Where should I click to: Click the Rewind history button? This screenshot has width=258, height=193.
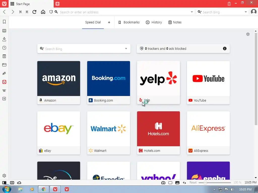point(20,12)
